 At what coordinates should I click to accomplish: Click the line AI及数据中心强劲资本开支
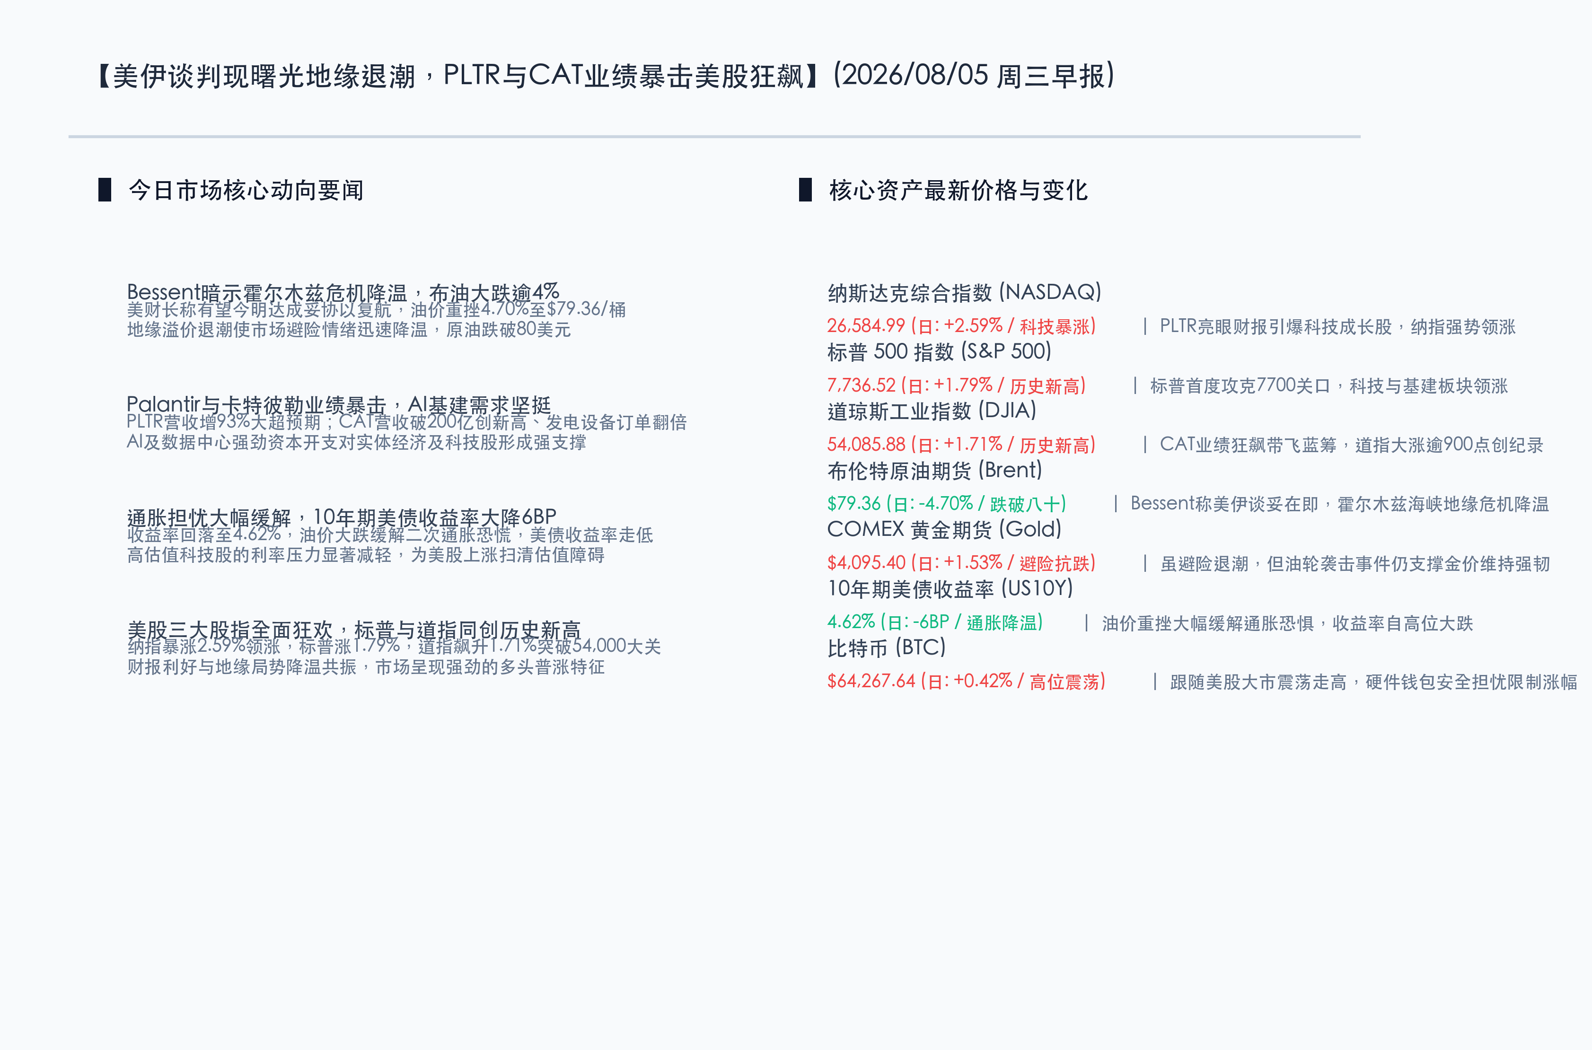click(356, 442)
